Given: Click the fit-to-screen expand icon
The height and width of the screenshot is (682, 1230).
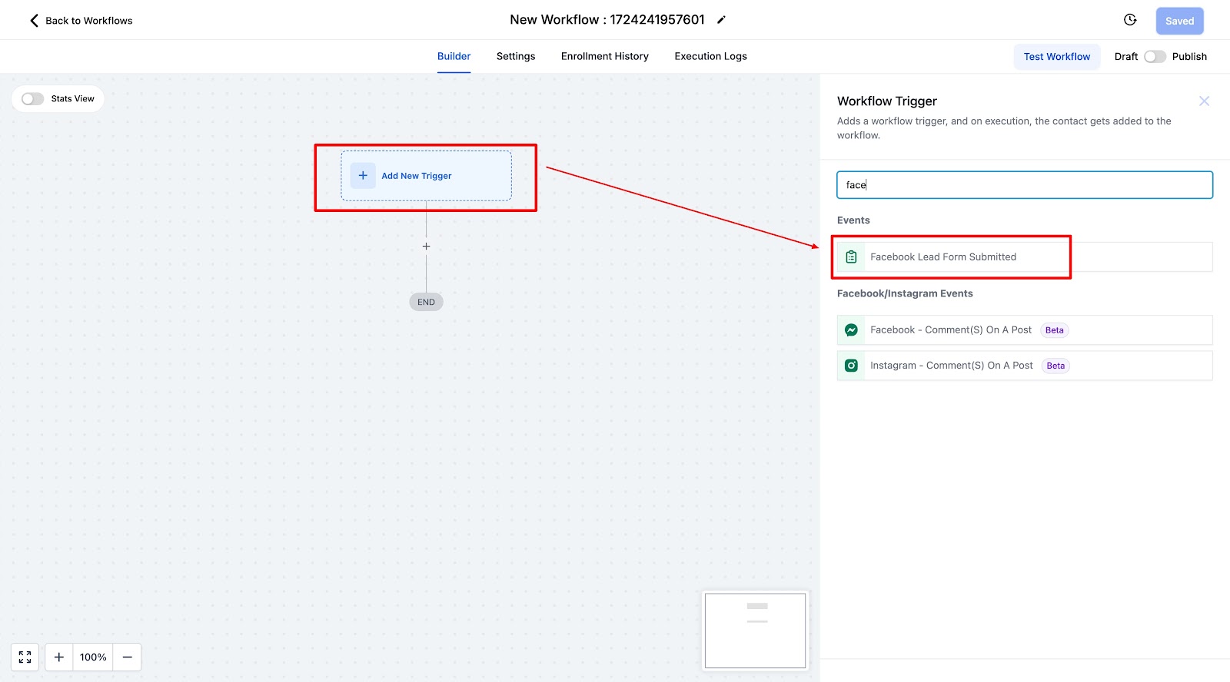Looking at the screenshot, I should [x=25, y=657].
